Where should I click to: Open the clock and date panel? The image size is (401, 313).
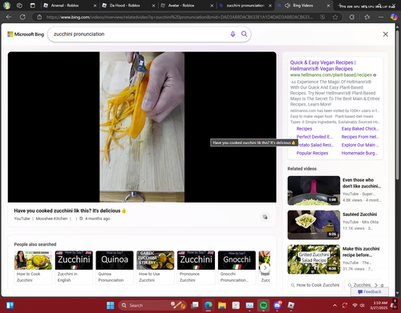coord(379,306)
